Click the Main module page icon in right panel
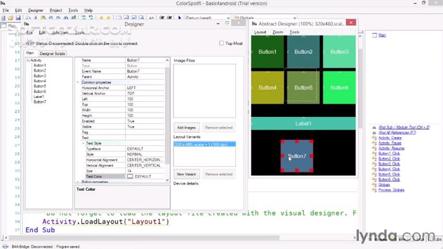Screen dimensions: 443x249 [375, 35]
